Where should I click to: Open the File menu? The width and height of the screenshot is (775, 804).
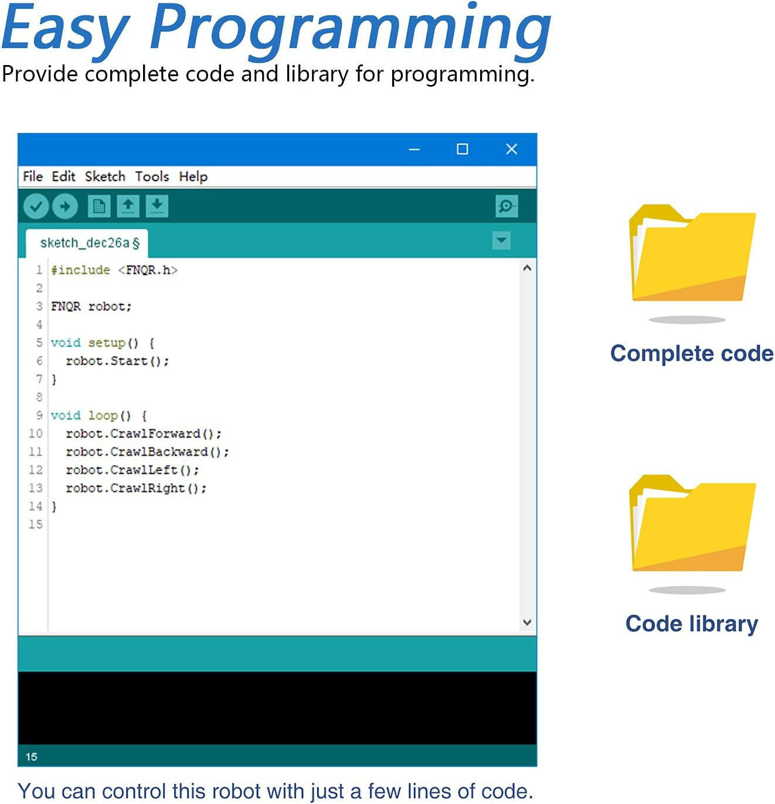[x=33, y=176]
